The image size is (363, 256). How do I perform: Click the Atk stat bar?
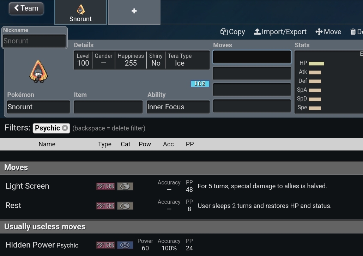pos(315,72)
